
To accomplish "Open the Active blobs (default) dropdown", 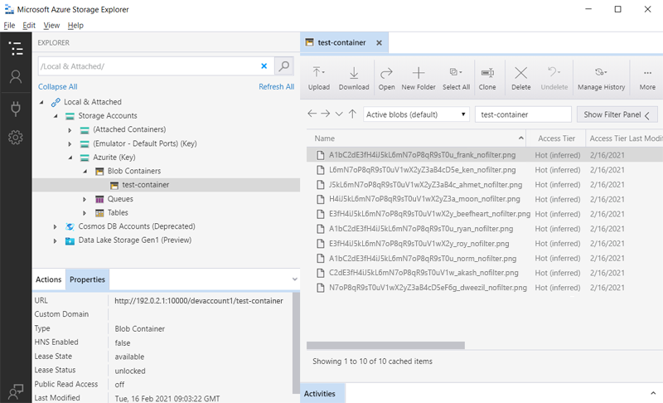I will pos(416,114).
